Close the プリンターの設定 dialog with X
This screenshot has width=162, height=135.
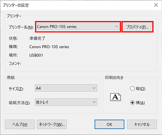click(x=156, y=5)
